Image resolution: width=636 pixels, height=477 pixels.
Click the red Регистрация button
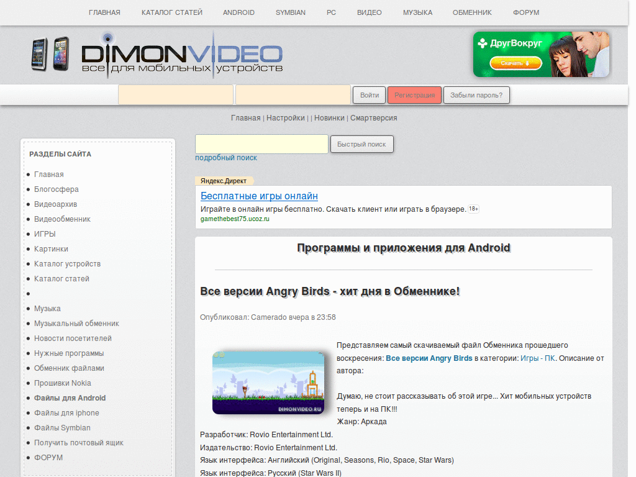[414, 95]
